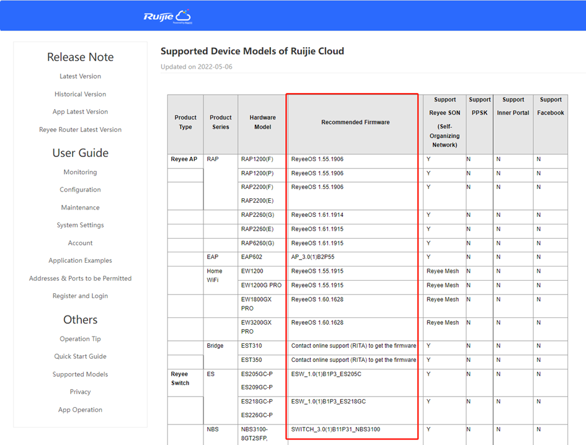
Task: Open the Account guide
Action: tap(81, 243)
